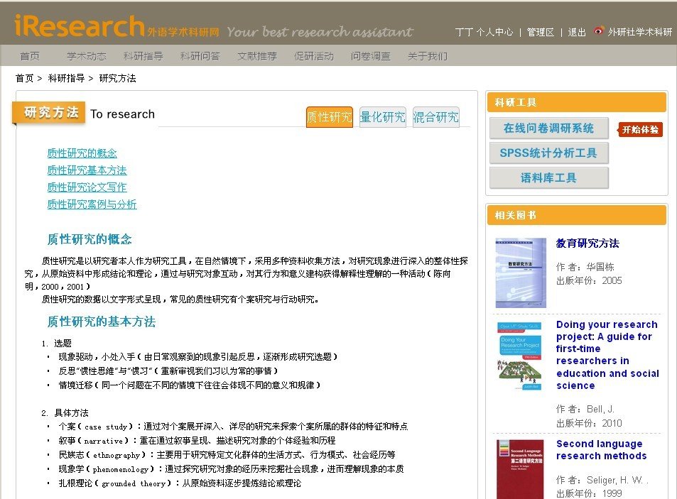Click 科研指导 in the breadcrumb trail
Screen dimensions: 677x499
click(66, 78)
